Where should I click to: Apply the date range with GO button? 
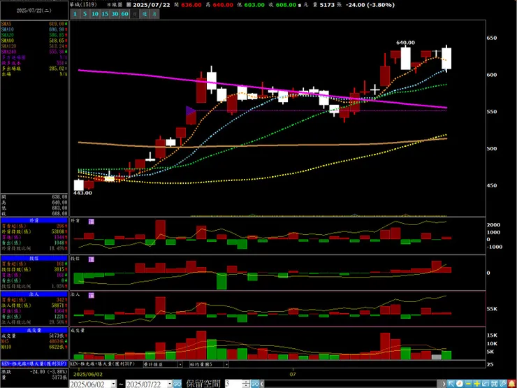click(x=177, y=384)
